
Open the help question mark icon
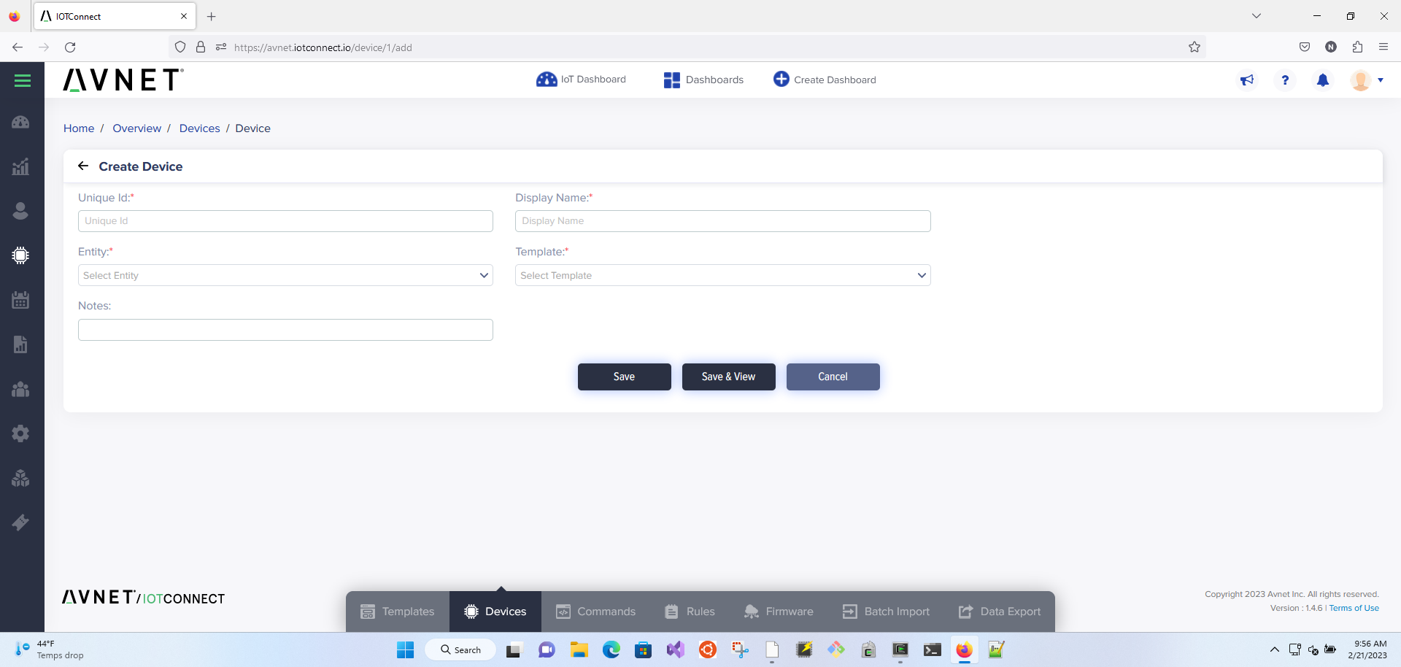[1285, 80]
